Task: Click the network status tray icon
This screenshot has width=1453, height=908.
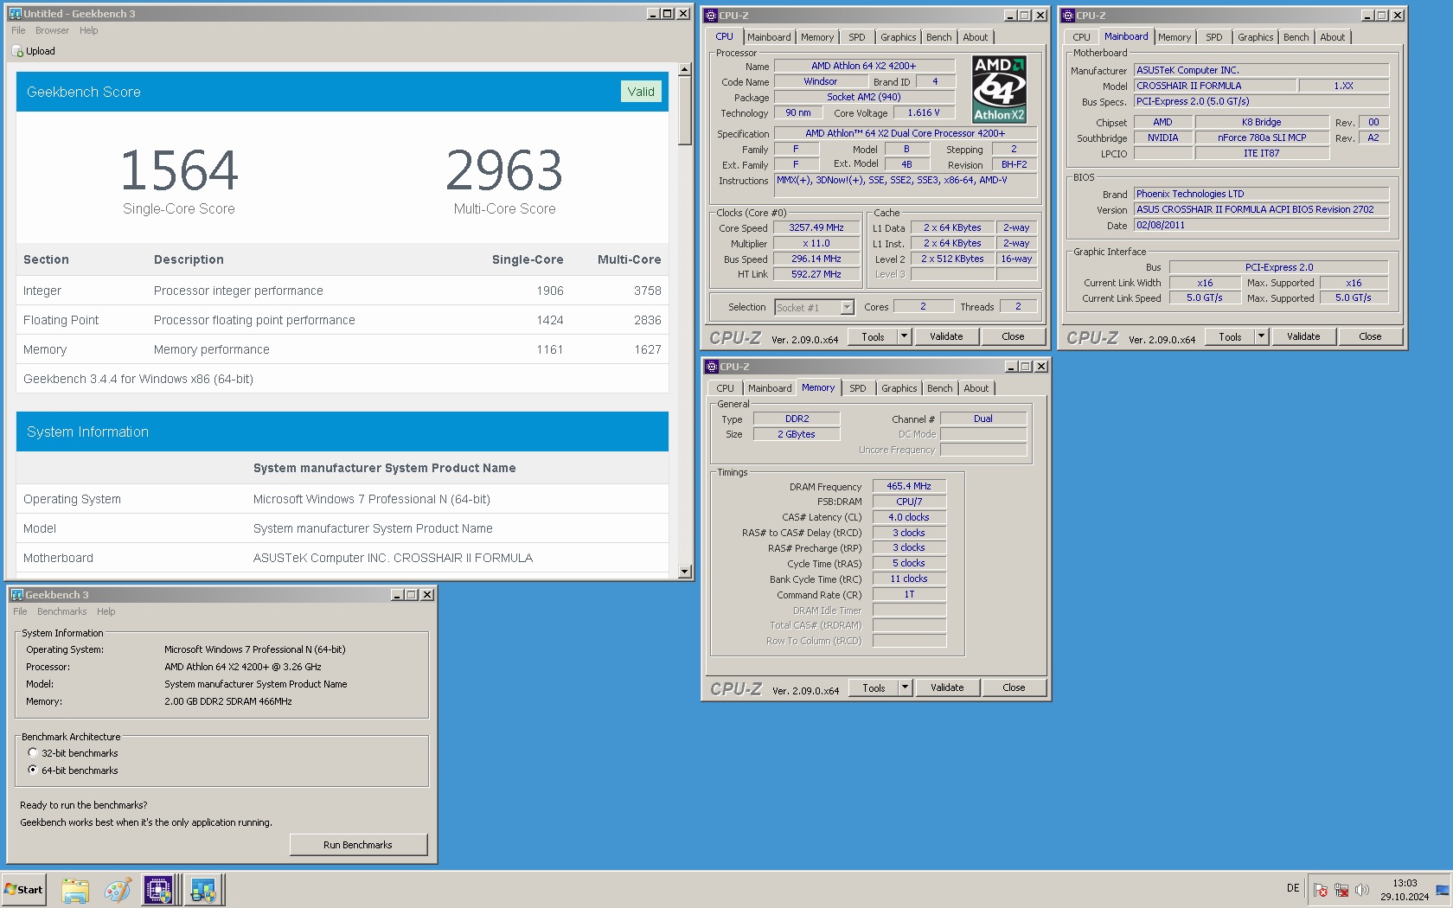Action: [1341, 890]
